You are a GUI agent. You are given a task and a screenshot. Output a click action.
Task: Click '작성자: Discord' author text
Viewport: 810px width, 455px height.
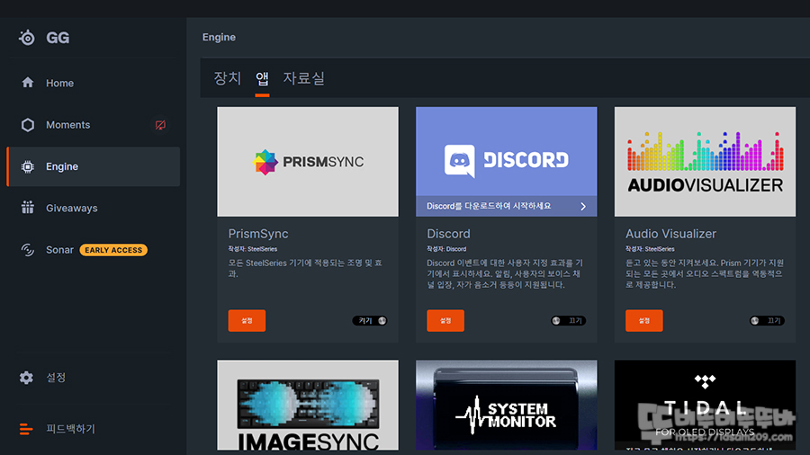pos(446,249)
